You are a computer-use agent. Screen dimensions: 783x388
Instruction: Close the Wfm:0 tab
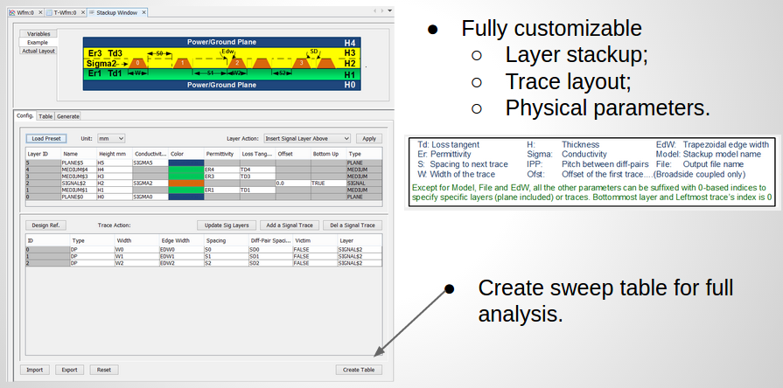(x=41, y=12)
